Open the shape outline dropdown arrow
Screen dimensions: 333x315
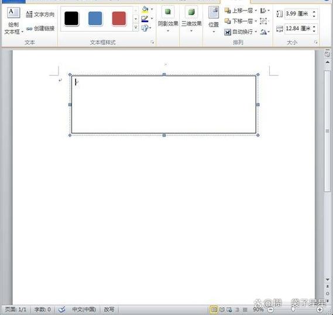[152, 19]
